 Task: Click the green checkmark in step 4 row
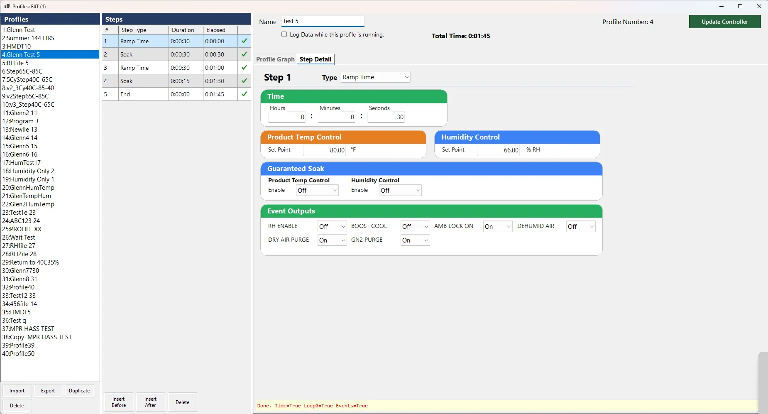244,81
